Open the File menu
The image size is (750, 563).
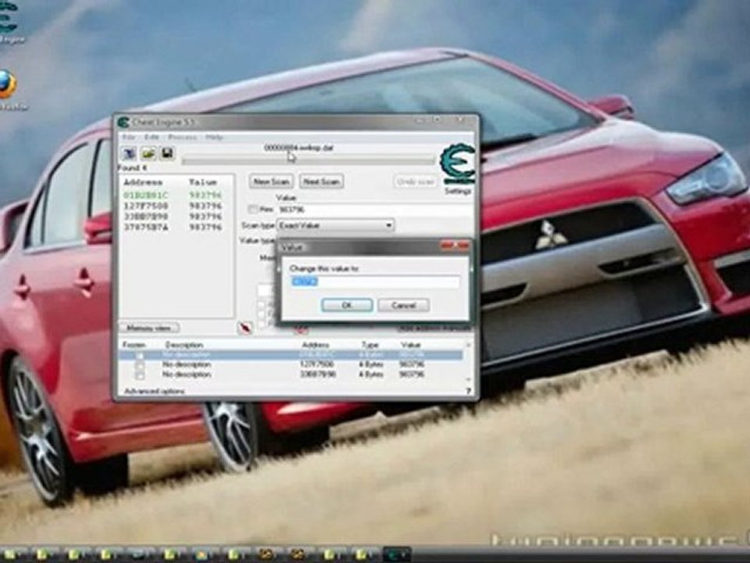(x=129, y=137)
